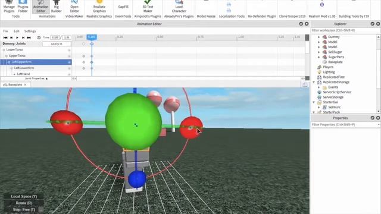Open the Settings menu
Viewport: 381px width, 214px height.
tap(30, 31)
